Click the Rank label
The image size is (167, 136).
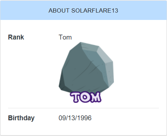[x=16, y=37]
